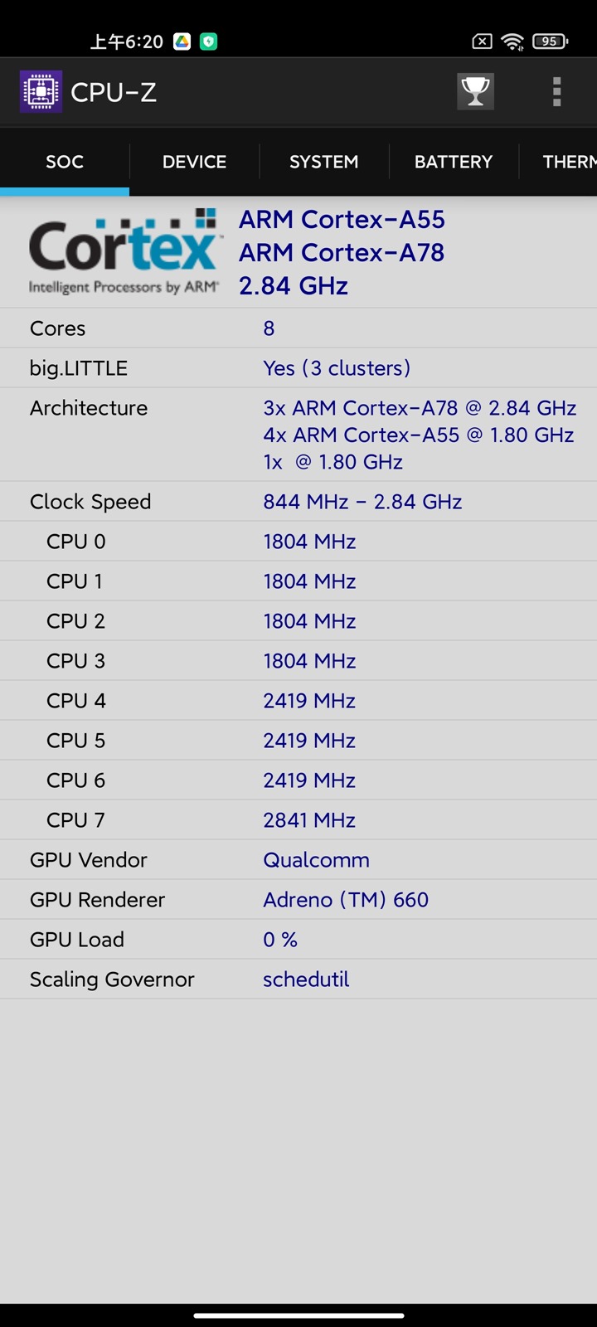597x1327 pixels.
Task: Tap the big.LITTLE clusters row
Action: click(x=298, y=368)
